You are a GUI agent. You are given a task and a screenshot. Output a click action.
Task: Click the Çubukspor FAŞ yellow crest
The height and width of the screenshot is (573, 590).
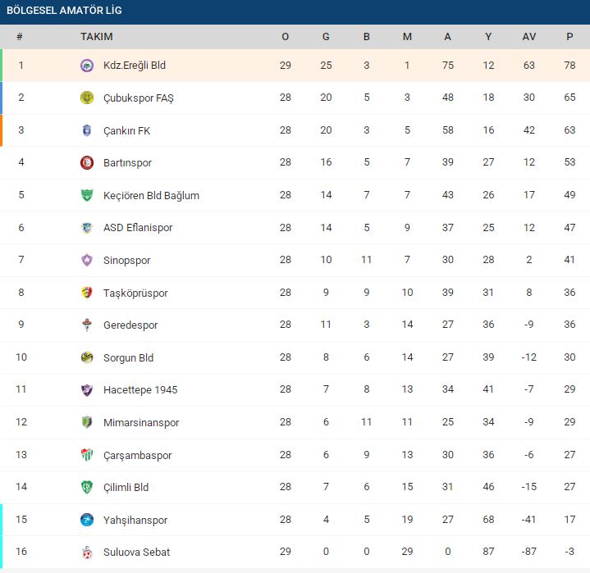pos(87,98)
